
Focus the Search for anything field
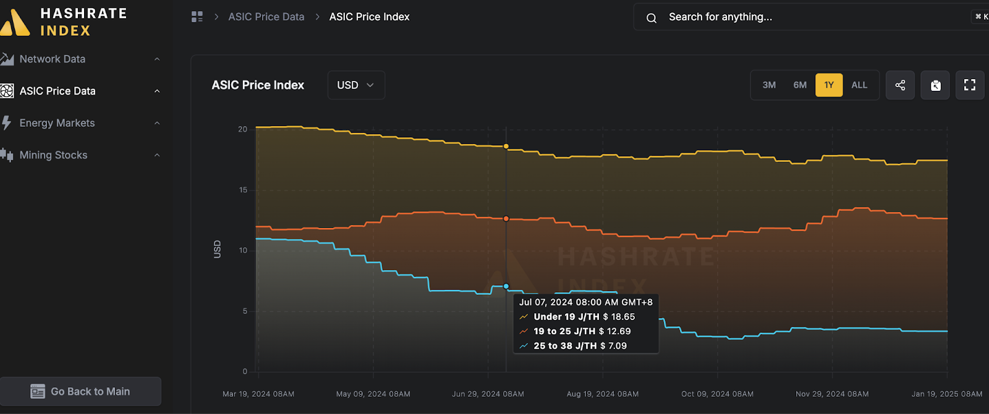click(x=811, y=17)
